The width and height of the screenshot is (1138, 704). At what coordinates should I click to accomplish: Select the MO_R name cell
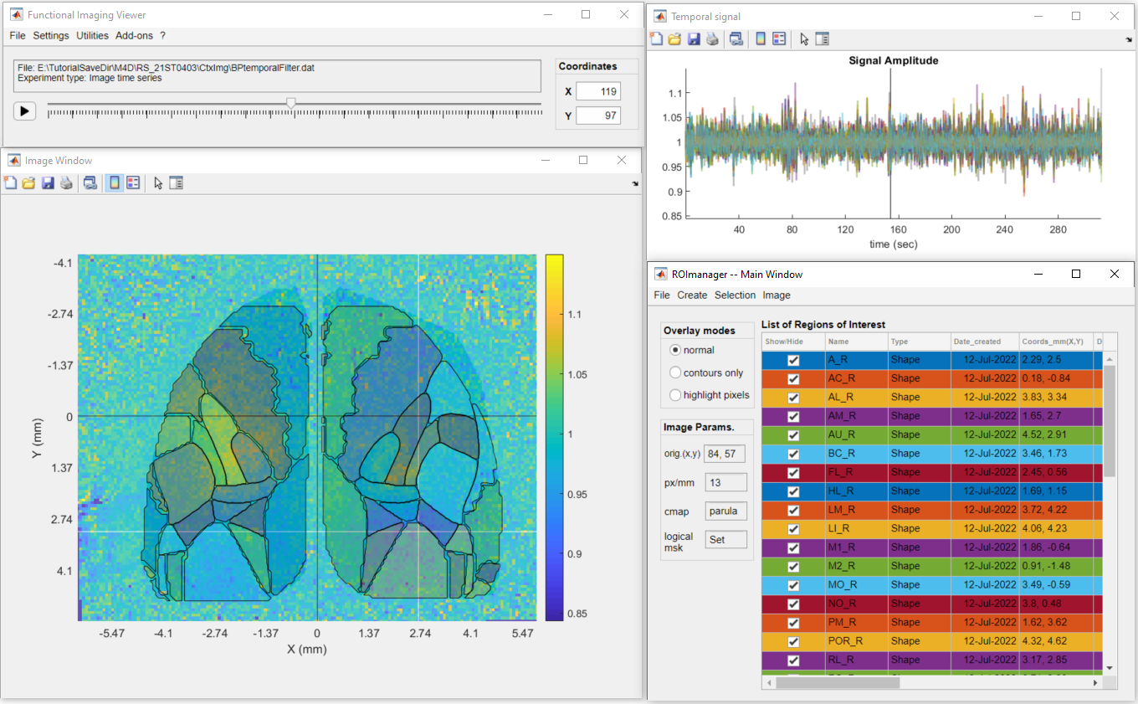(856, 584)
